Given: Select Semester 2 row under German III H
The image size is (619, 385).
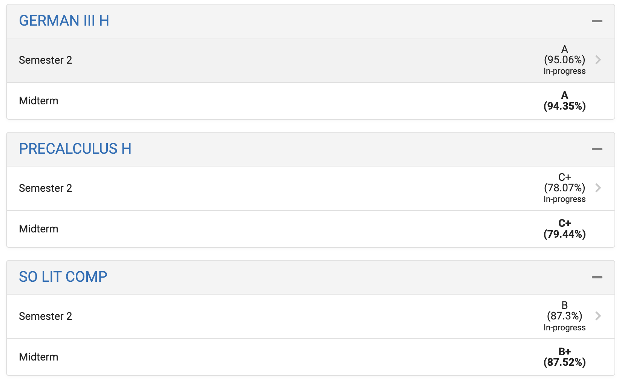Looking at the screenshot, I should pyautogui.click(x=311, y=60).
